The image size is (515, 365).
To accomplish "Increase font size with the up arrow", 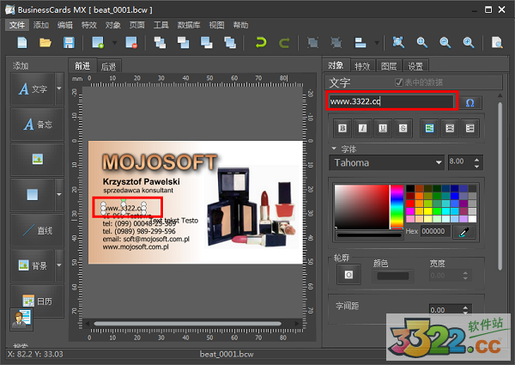I will [476, 160].
